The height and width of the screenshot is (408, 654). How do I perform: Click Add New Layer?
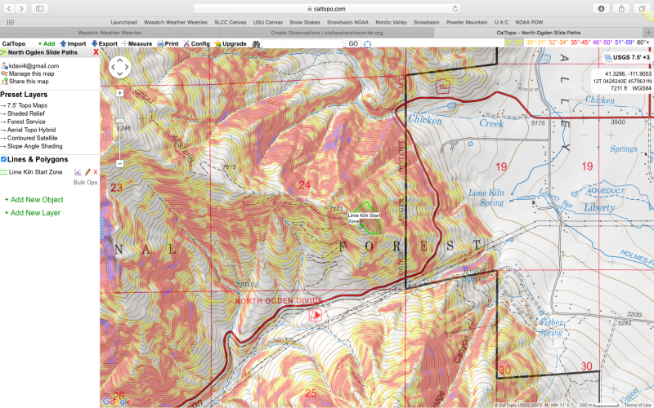33,213
